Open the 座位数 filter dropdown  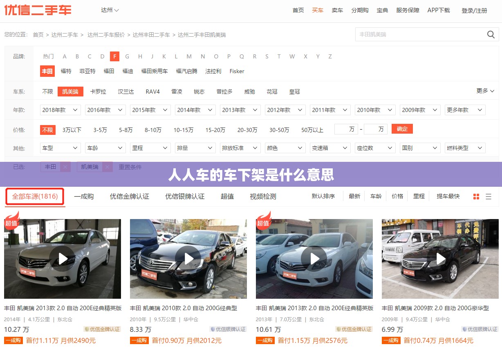tap(375, 148)
